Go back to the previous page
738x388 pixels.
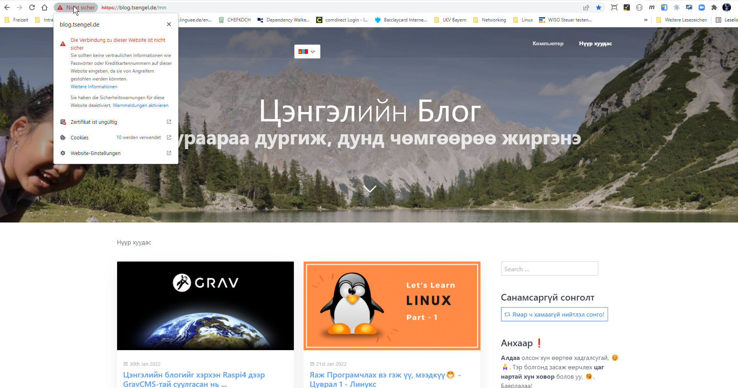7,7
